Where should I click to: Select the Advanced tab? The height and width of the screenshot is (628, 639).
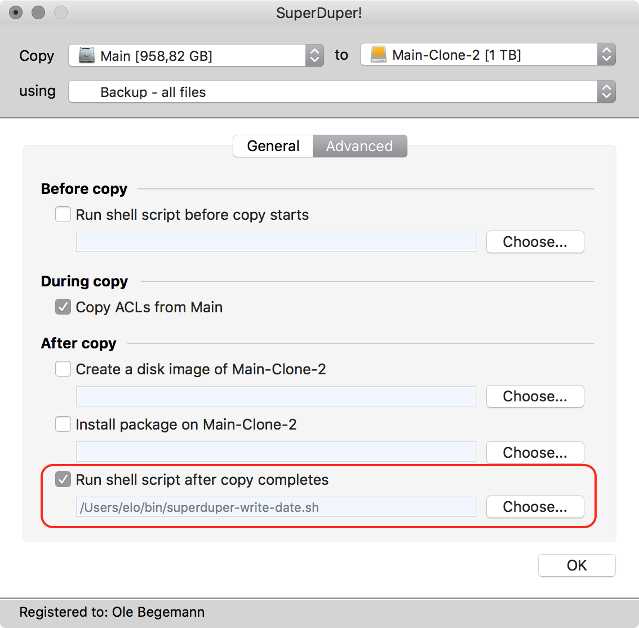pos(360,146)
